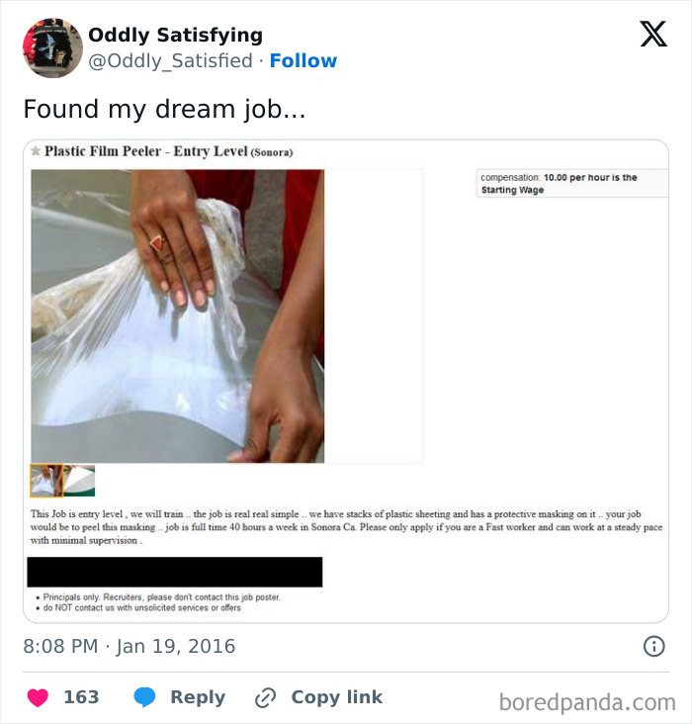Open the 8:08 PM Jan 19, 2016 timestamp
Image resolution: width=692 pixels, height=724 pixels.
(130, 646)
